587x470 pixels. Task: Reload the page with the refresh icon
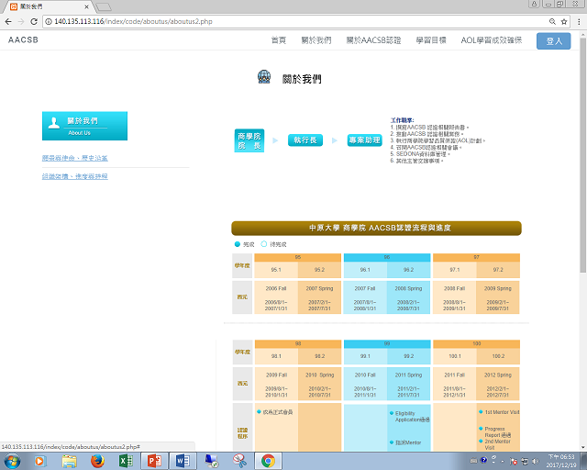(x=34, y=22)
